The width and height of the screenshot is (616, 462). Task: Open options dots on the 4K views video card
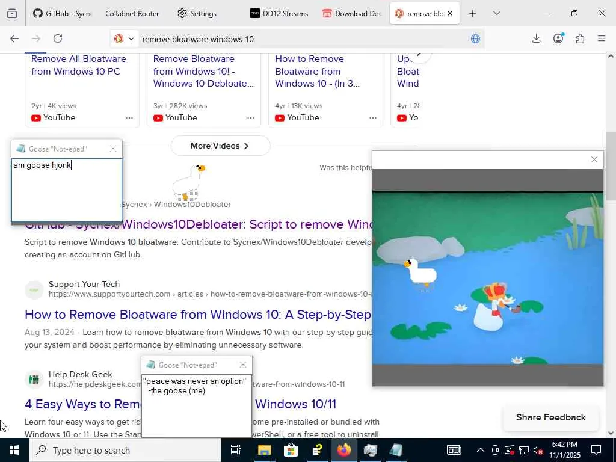click(129, 118)
